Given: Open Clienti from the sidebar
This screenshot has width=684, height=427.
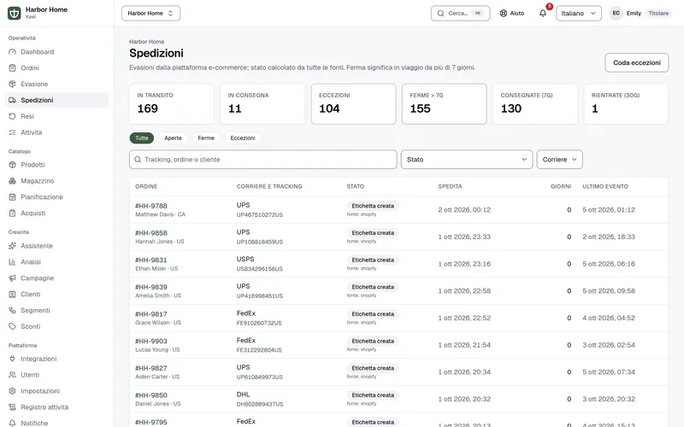Looking at the screenshot, I should [x=56, y=294].
